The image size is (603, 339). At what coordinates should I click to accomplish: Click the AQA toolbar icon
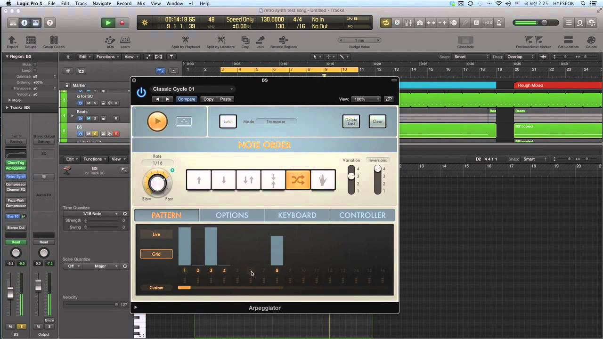tap(110, 42)
